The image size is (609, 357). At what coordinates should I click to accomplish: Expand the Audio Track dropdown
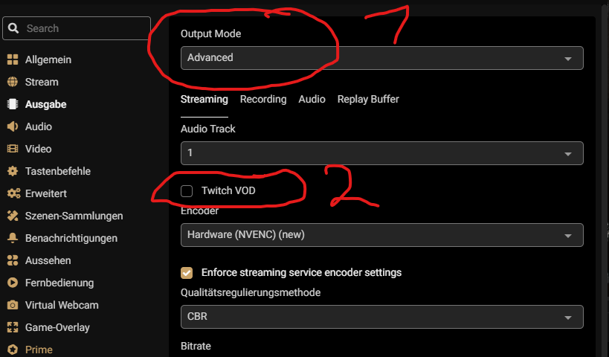coord(381,153)
